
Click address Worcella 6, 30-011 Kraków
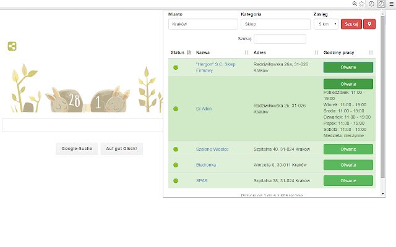tap(280, 165)
